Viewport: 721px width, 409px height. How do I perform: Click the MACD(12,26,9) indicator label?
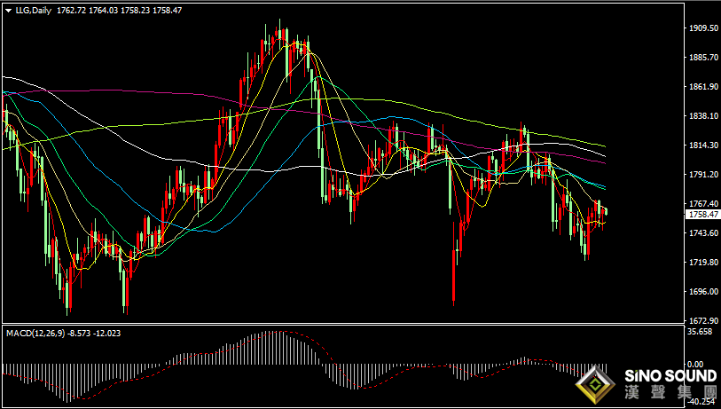tap(35, 333)
